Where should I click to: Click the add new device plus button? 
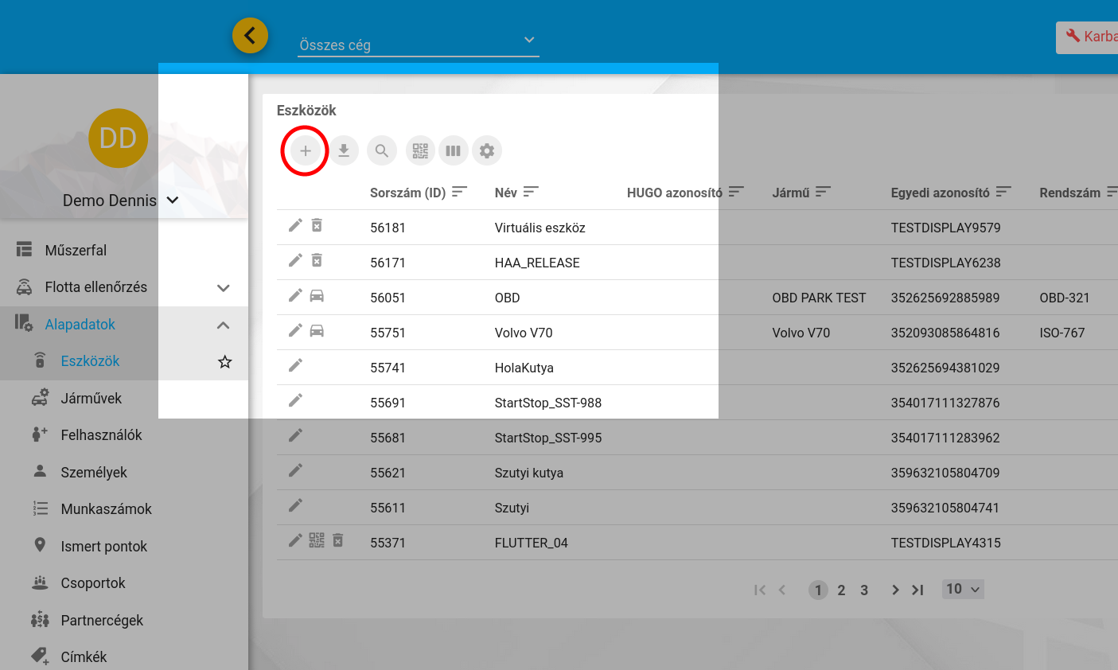click(305, 150)
